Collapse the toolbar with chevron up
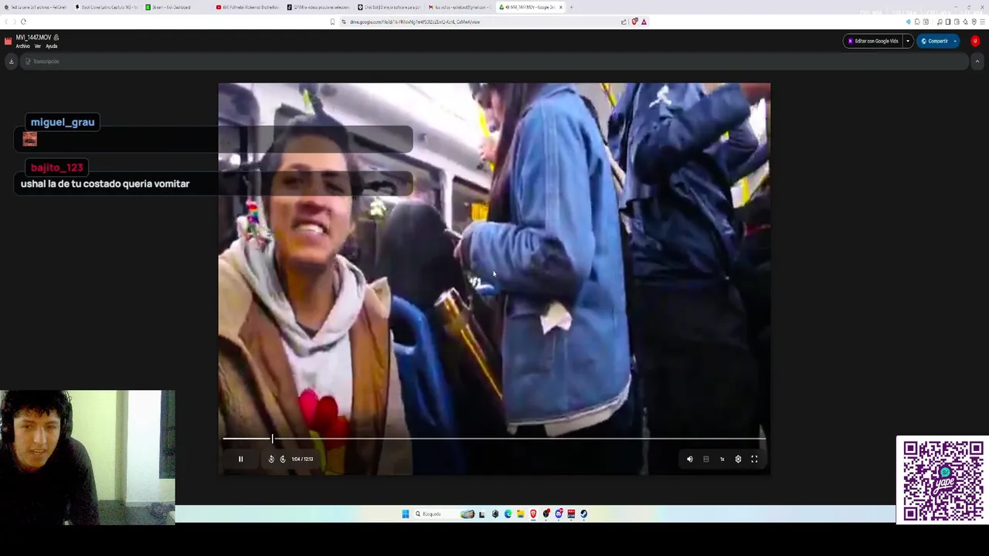 977,61
